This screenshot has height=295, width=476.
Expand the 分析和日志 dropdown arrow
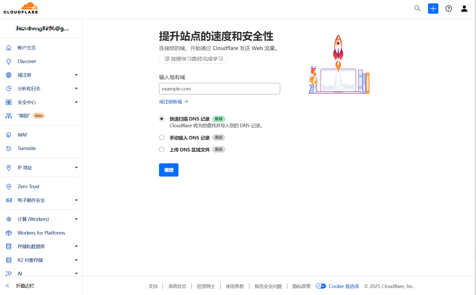click(76, 89)
